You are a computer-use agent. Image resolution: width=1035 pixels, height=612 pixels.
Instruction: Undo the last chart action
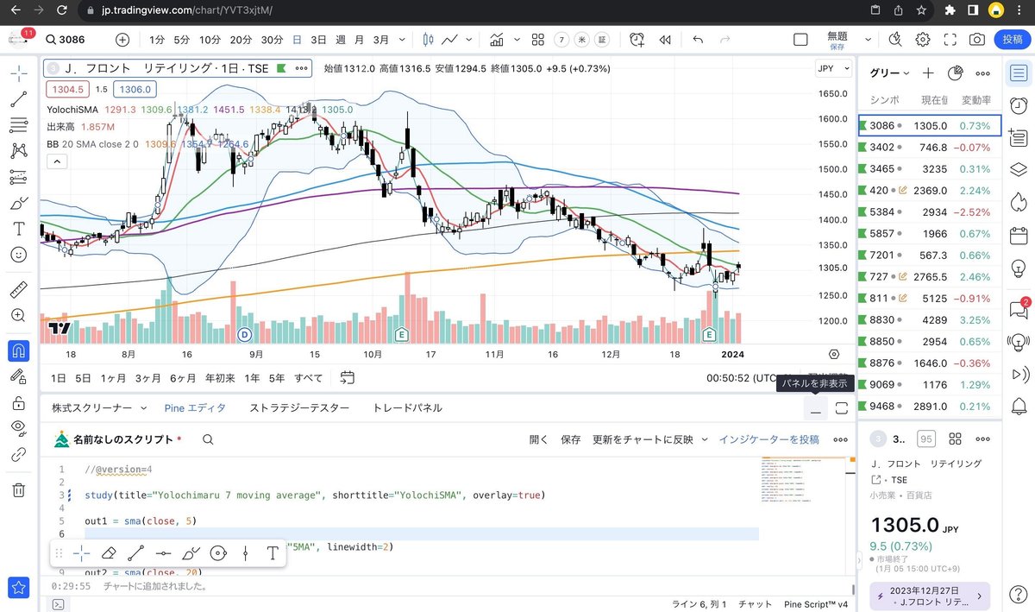click(x=698, y=40)
